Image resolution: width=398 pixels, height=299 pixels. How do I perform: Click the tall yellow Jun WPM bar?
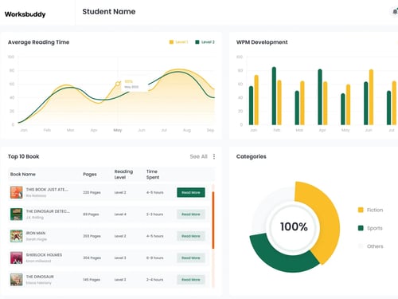(x=371, y=97)
